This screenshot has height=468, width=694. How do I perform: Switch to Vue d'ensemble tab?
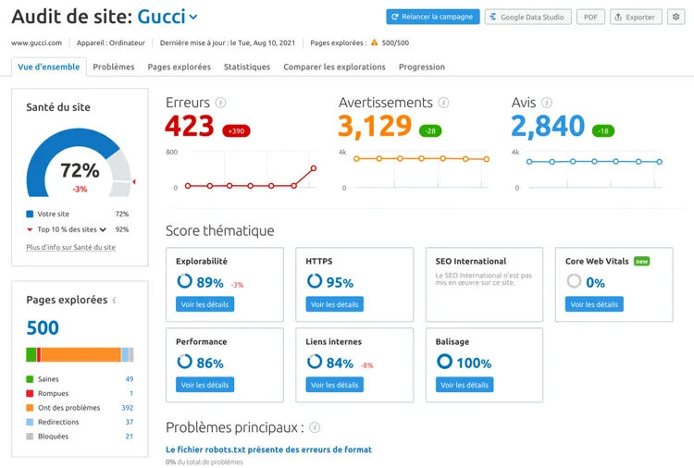(49, 67)
